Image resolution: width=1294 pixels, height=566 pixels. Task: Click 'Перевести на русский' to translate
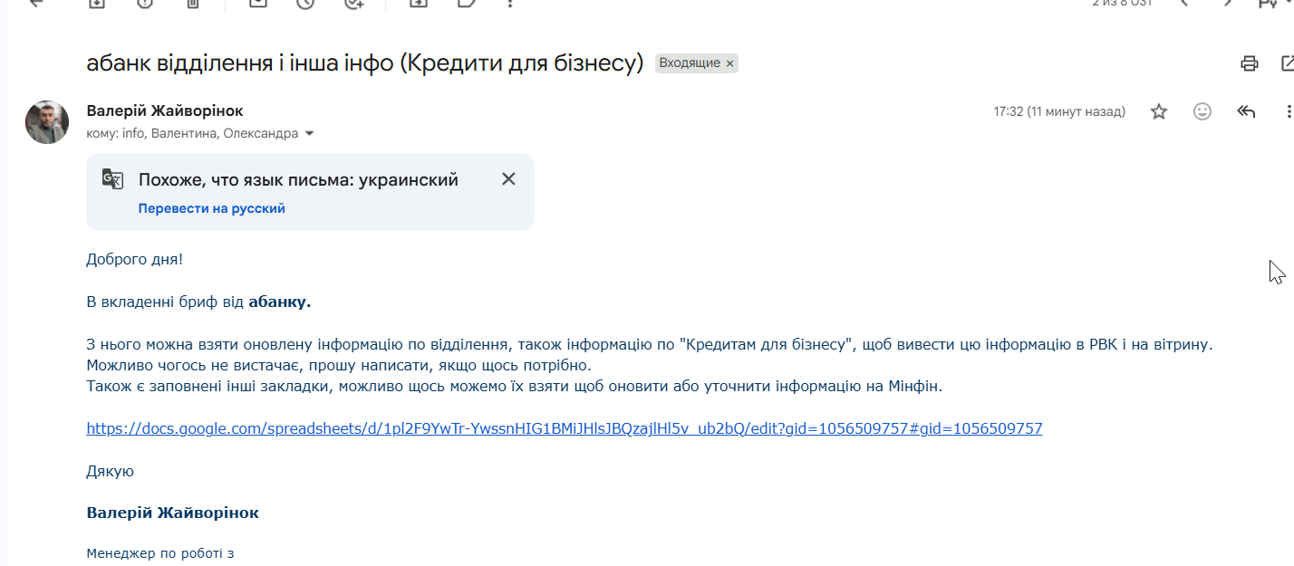coord(211,208)
